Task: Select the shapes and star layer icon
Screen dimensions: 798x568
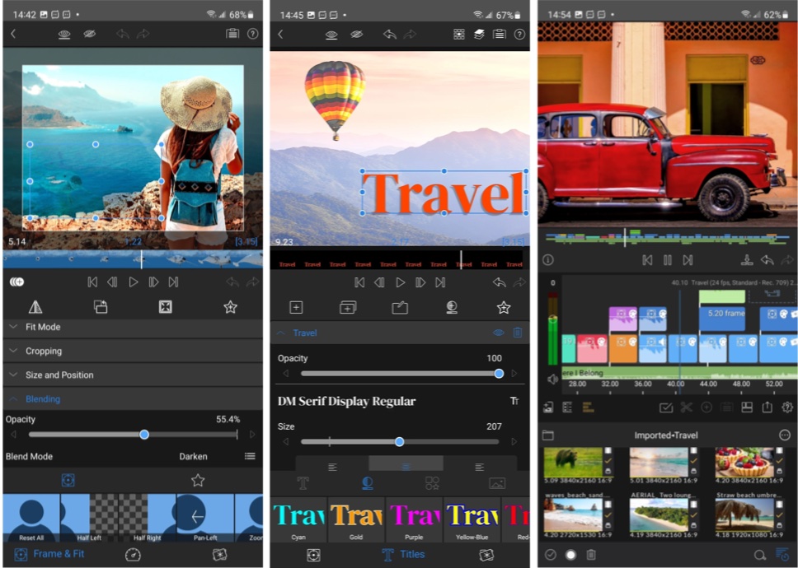Action: (432, 483)
